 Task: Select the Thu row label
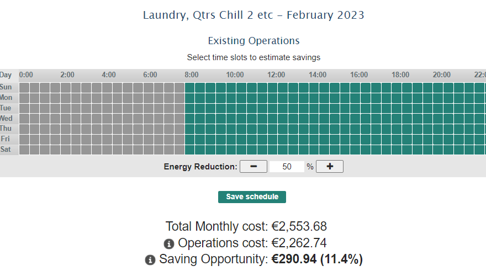point(6,129)
